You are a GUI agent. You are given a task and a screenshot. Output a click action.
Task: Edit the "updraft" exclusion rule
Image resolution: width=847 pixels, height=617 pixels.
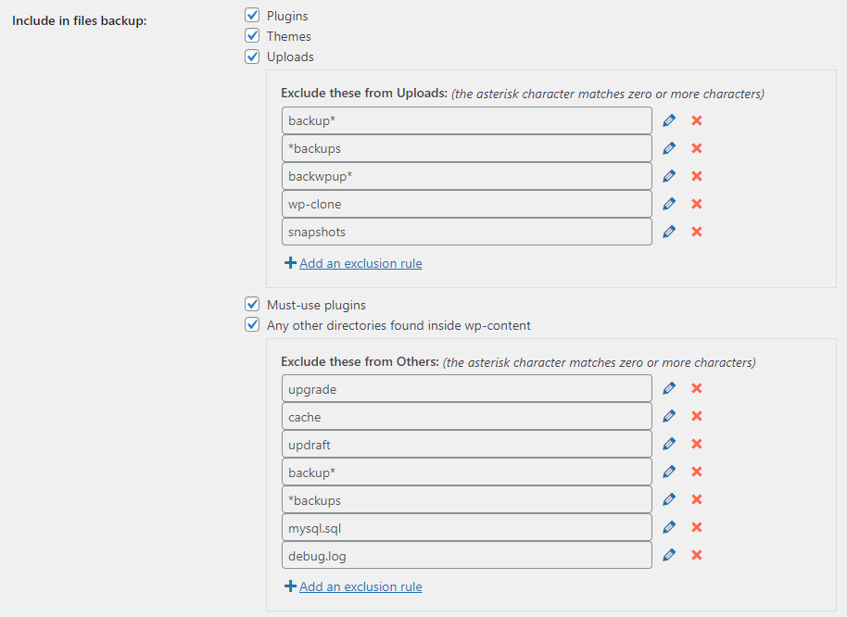[669, 443]
